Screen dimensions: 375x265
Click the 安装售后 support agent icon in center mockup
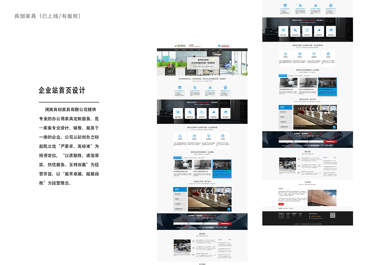225,88
